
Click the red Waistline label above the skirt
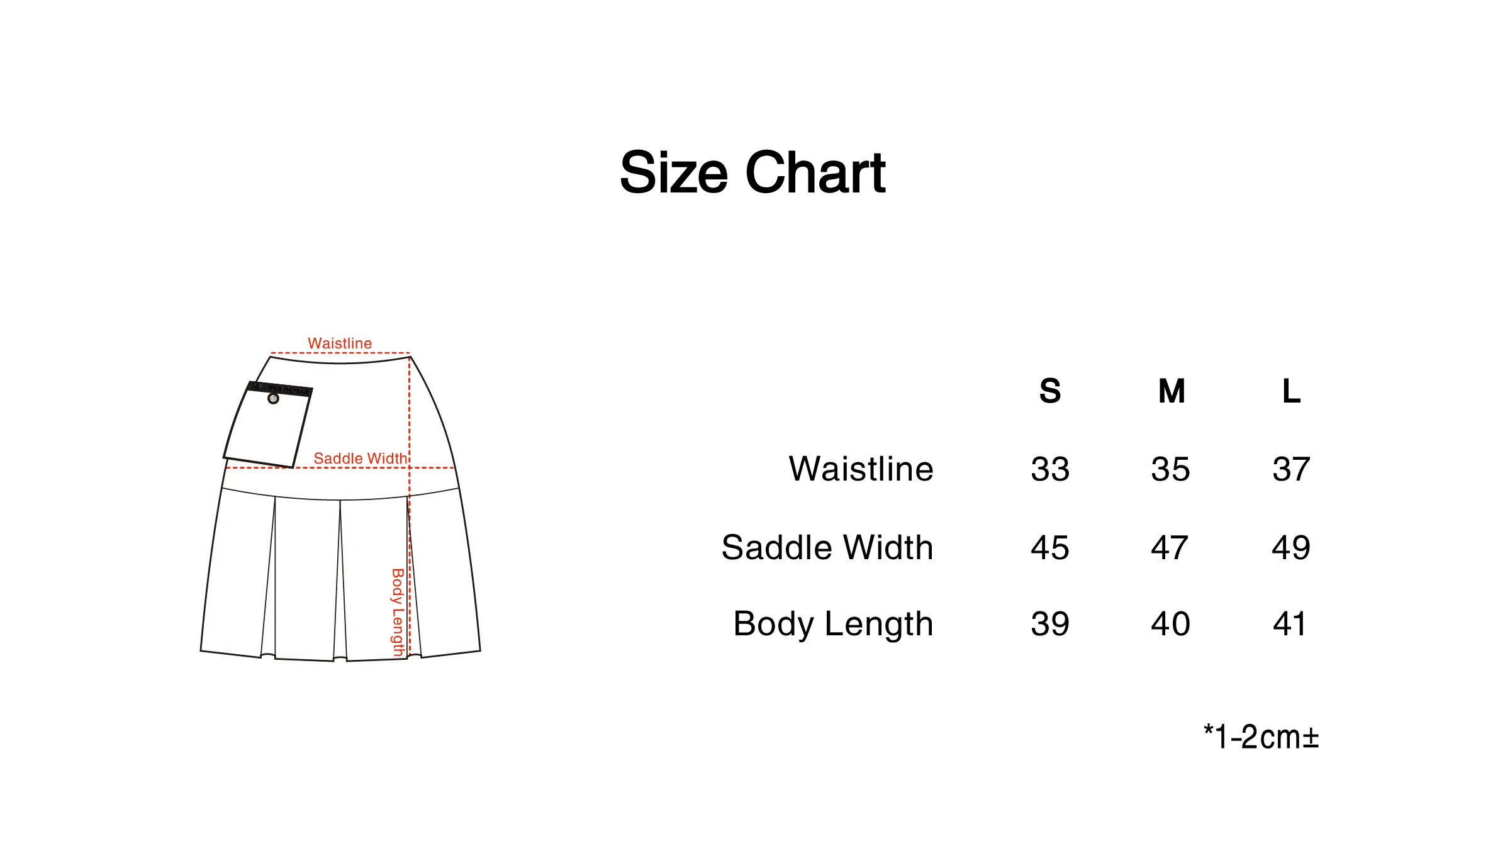tap(340, 343)
